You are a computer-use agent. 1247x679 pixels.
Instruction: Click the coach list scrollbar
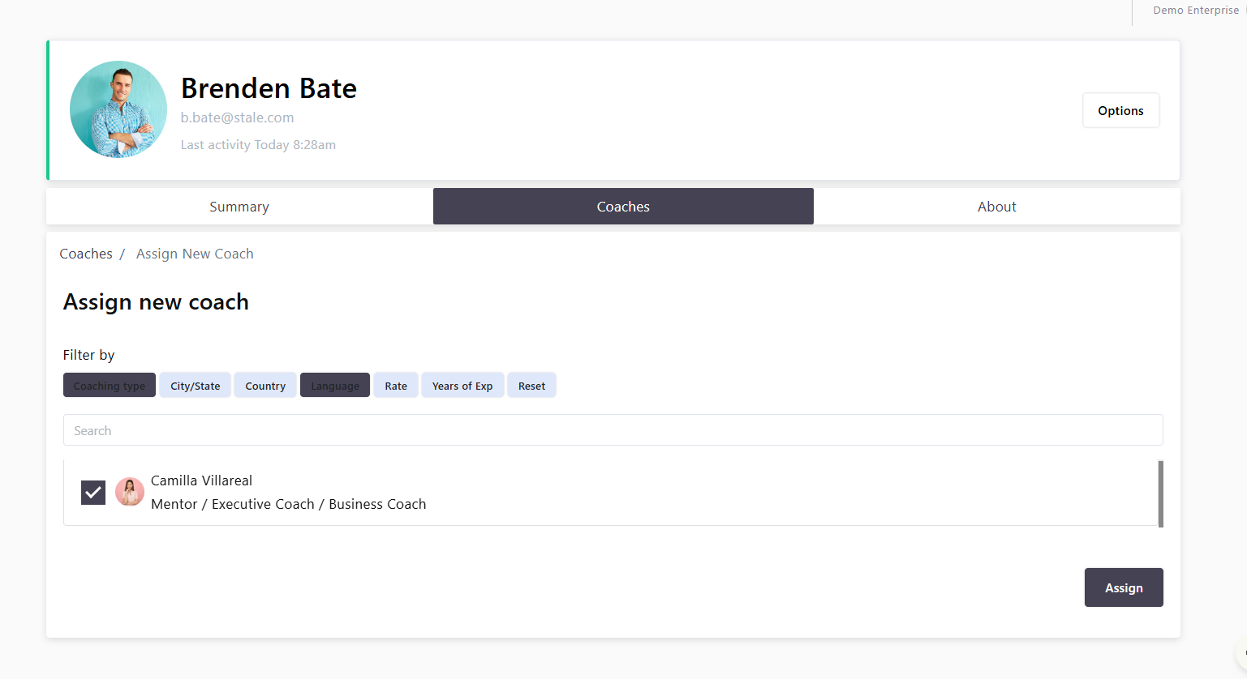1160,493
